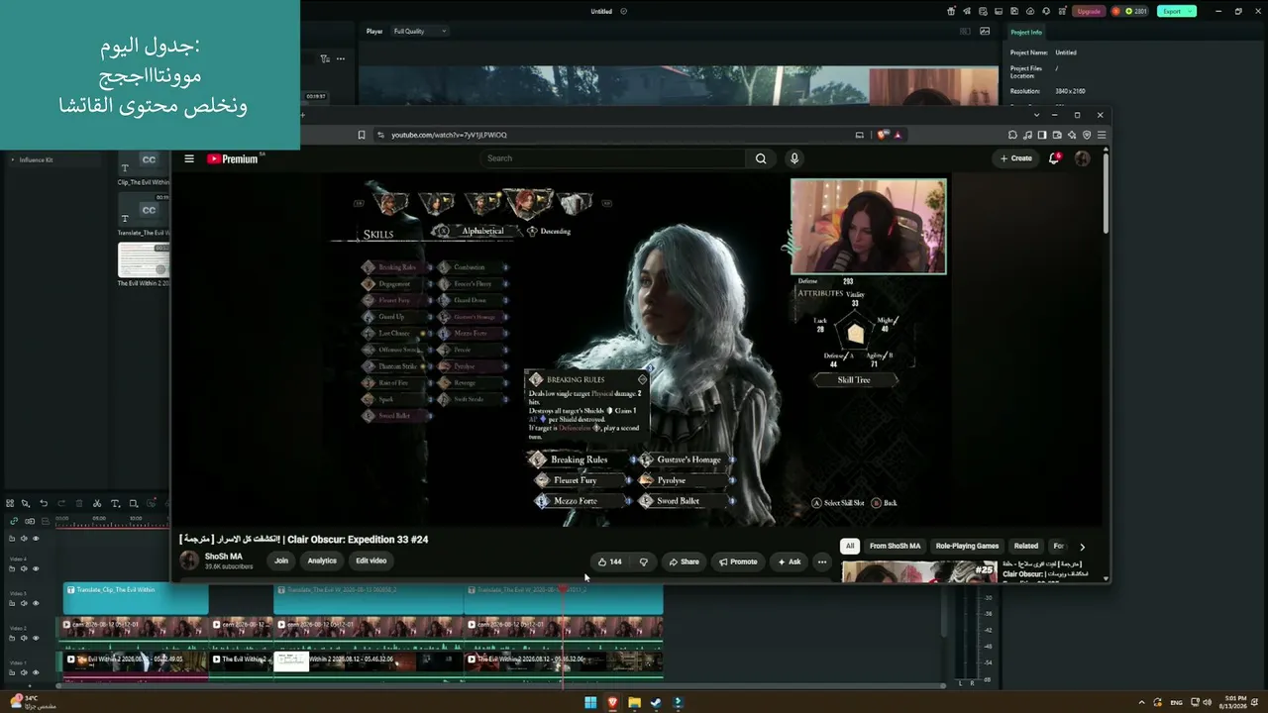Click the YouTube page vertical scrollbar
The image size is (1268, 713).
[1106, 193]
